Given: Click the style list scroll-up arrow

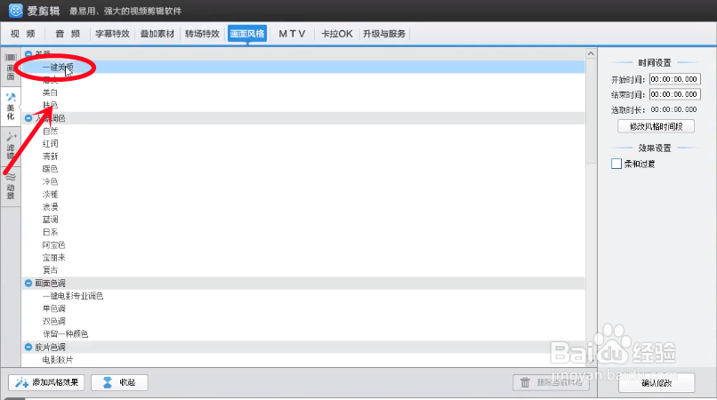Looking at the screenshot, I should [591, 54].
